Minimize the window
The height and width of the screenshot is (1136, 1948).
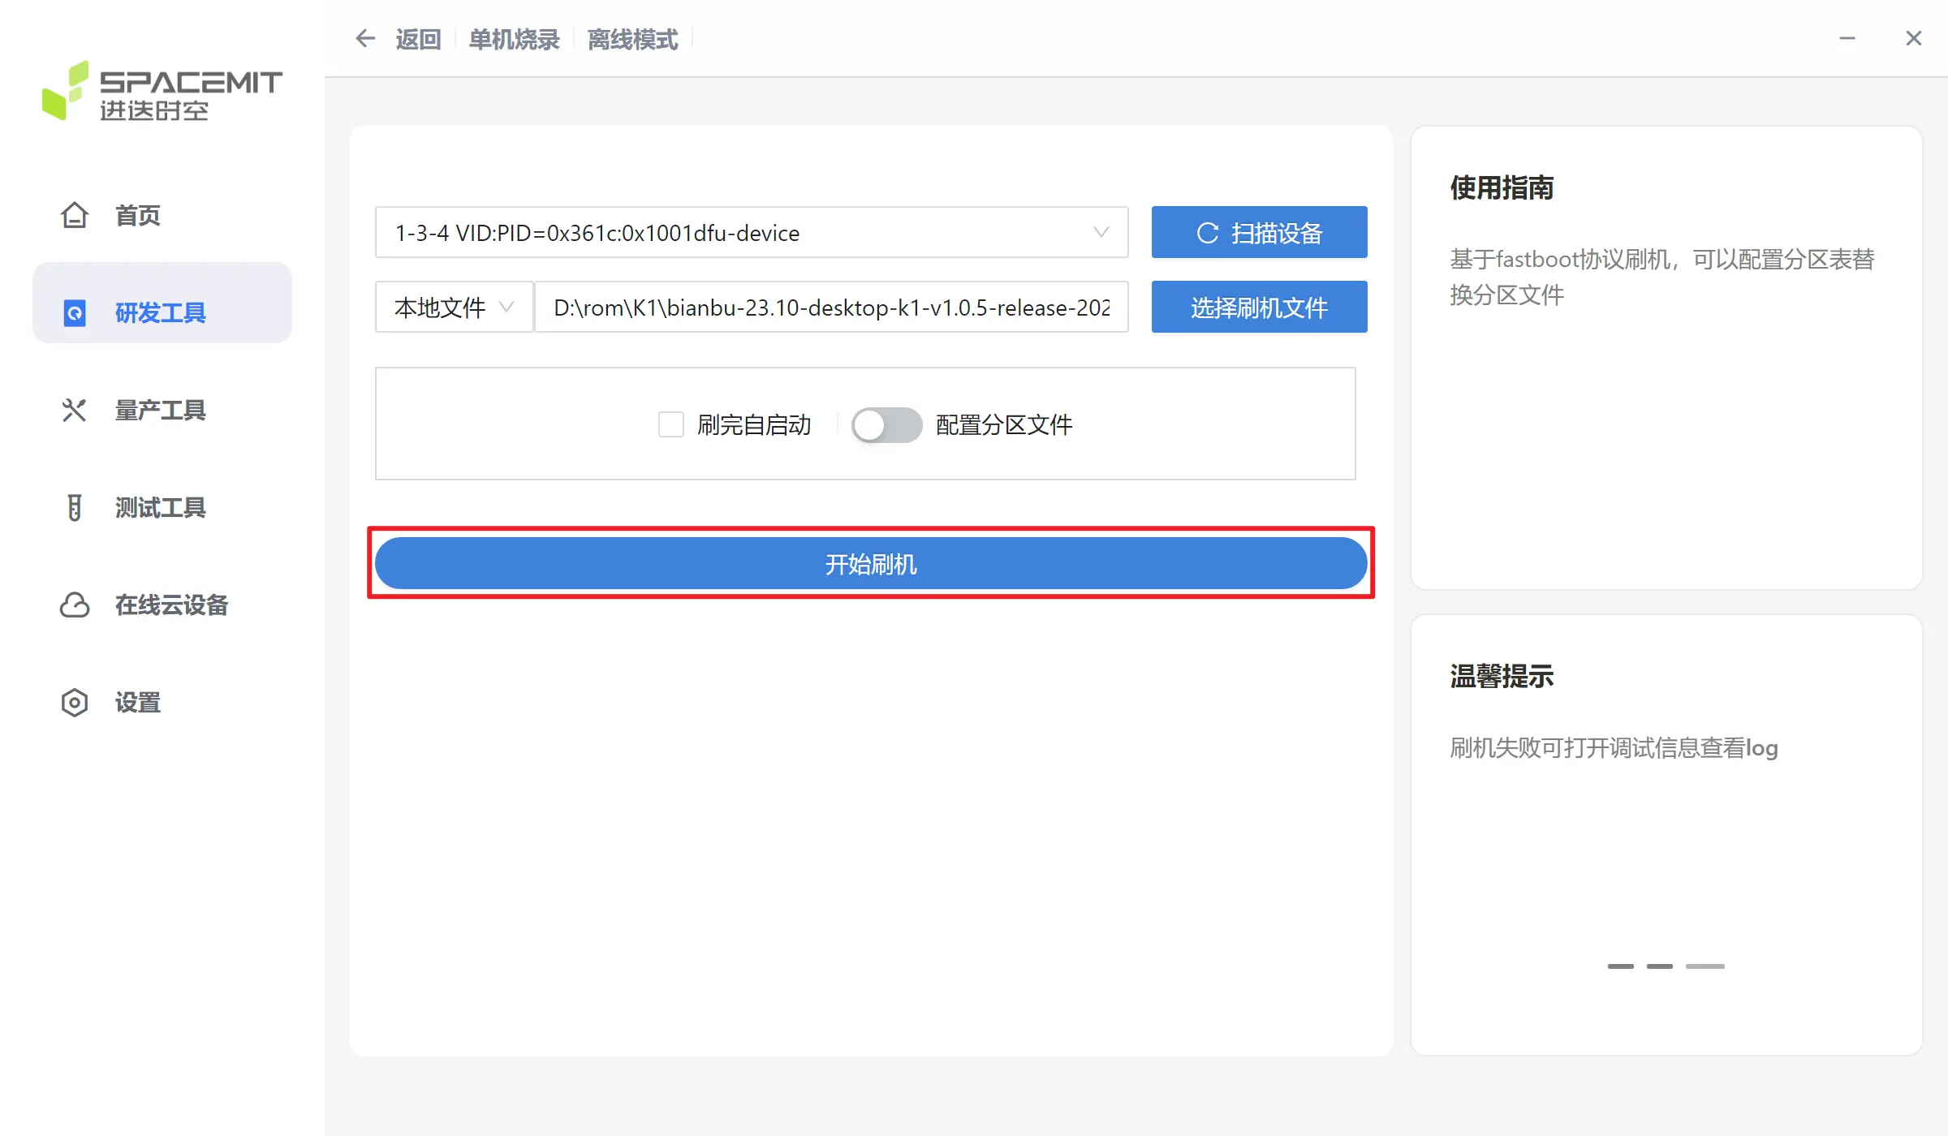click(x=1847, y=38)
